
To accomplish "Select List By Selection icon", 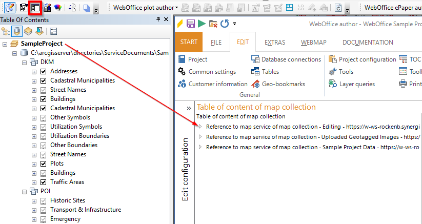I will coord(39,31).
